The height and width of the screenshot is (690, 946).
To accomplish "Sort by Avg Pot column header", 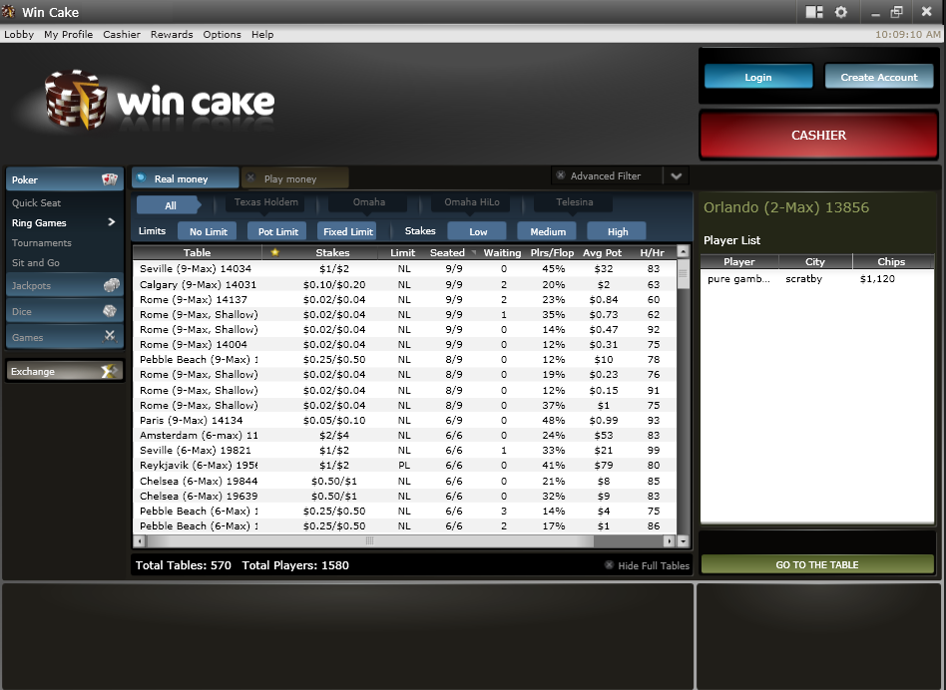I will [x=602, y=252].
